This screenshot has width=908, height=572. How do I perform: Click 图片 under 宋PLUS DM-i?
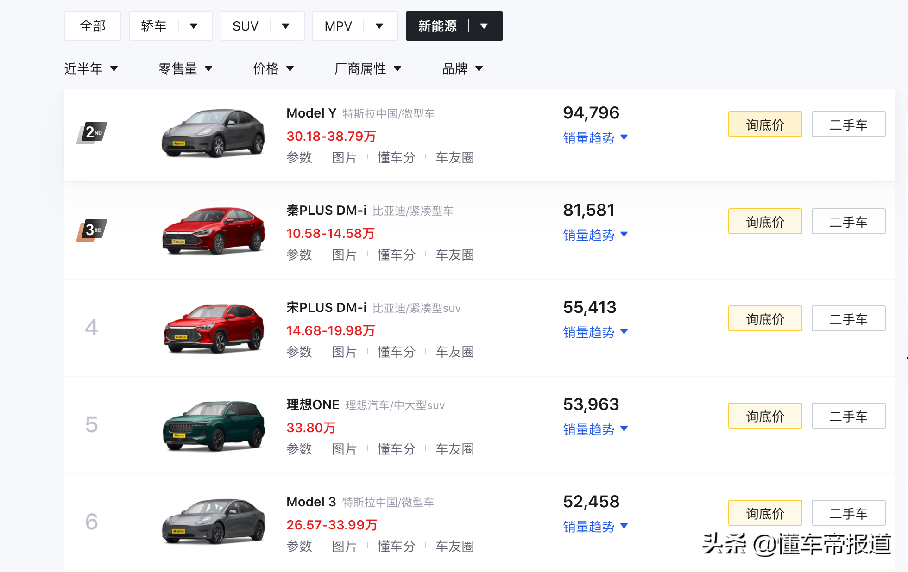click(x=344, y=352)
